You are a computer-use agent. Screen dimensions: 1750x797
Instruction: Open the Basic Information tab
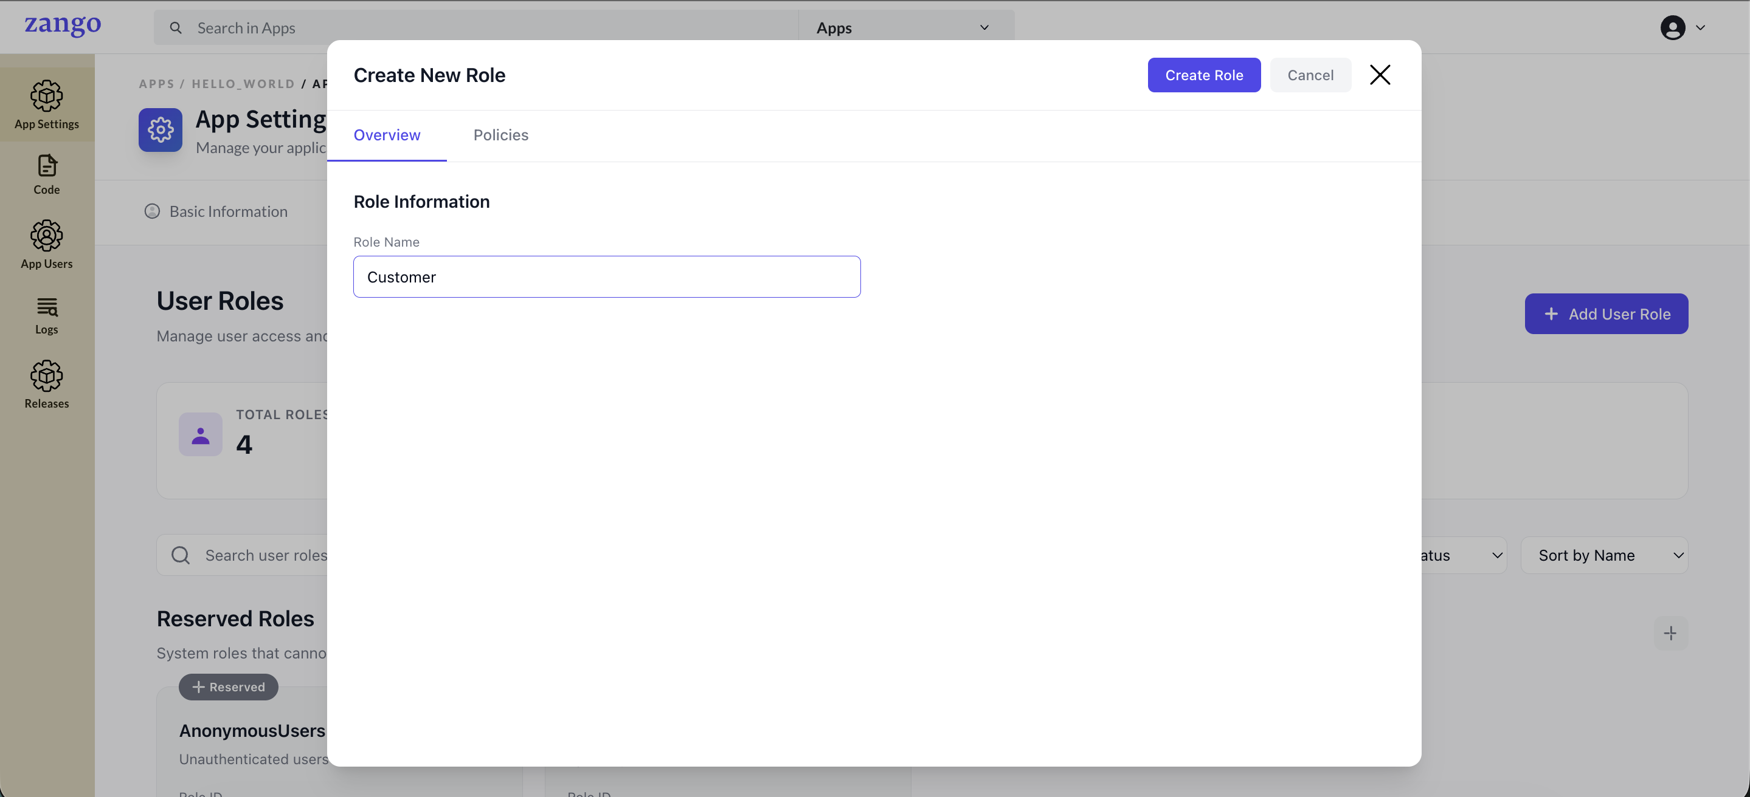click(216, 211)
